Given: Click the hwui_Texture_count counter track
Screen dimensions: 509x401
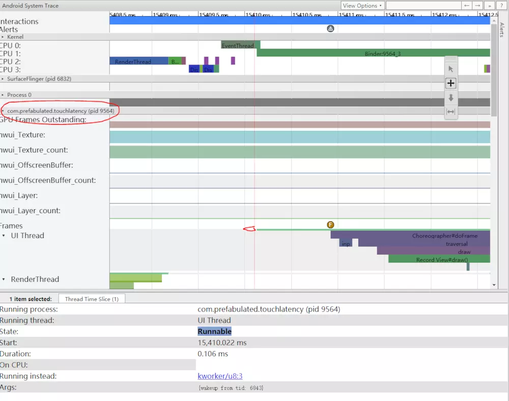Looking at the screenshot, I should 300,152.
